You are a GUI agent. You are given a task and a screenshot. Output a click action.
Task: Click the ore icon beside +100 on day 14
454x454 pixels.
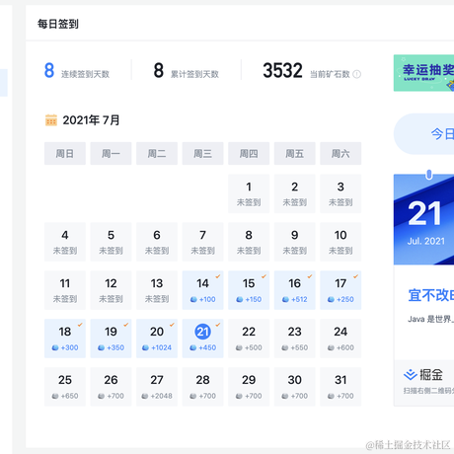pos(193,299)
